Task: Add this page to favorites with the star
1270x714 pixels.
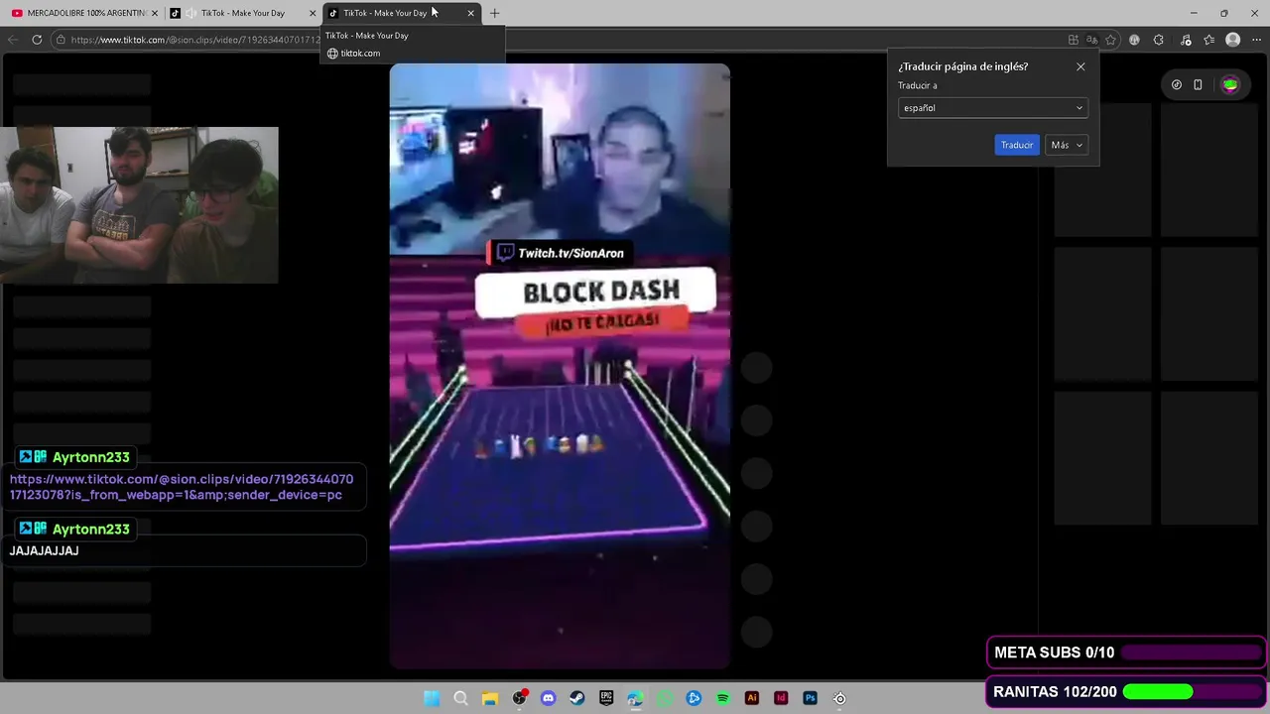Action: [x=1110, y=40]
